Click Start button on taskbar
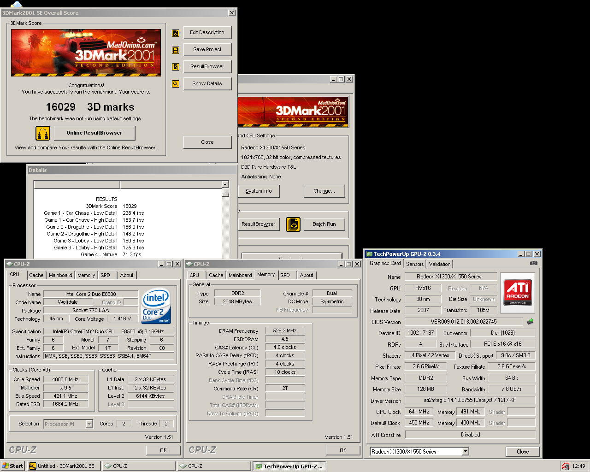 point(13,466)
